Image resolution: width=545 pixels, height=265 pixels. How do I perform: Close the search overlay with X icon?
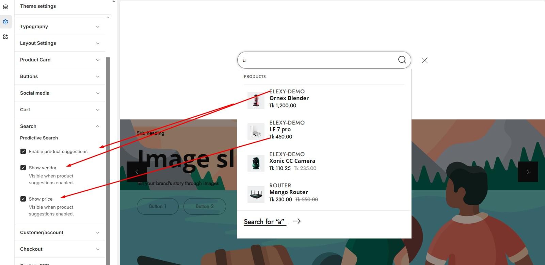point(424,60)
